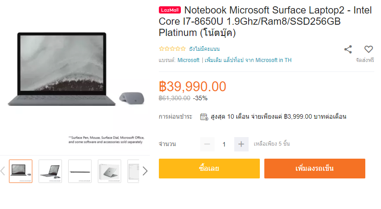Show next thumbnails with right chevron
The height and width of the screenshot is (209, 381).
coord(145,171)
